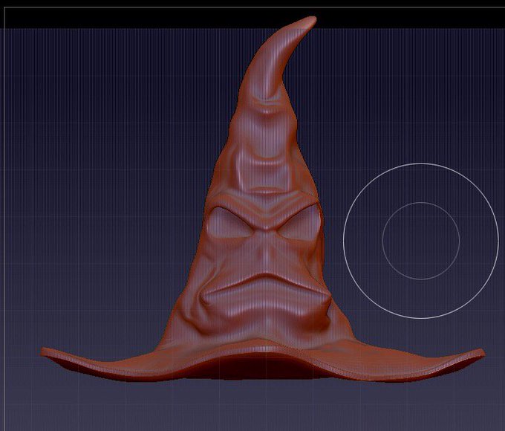Viewport: 505px width, 431px height.
Task: Click the hat's right eye socket
Action: tap(299, 222)
